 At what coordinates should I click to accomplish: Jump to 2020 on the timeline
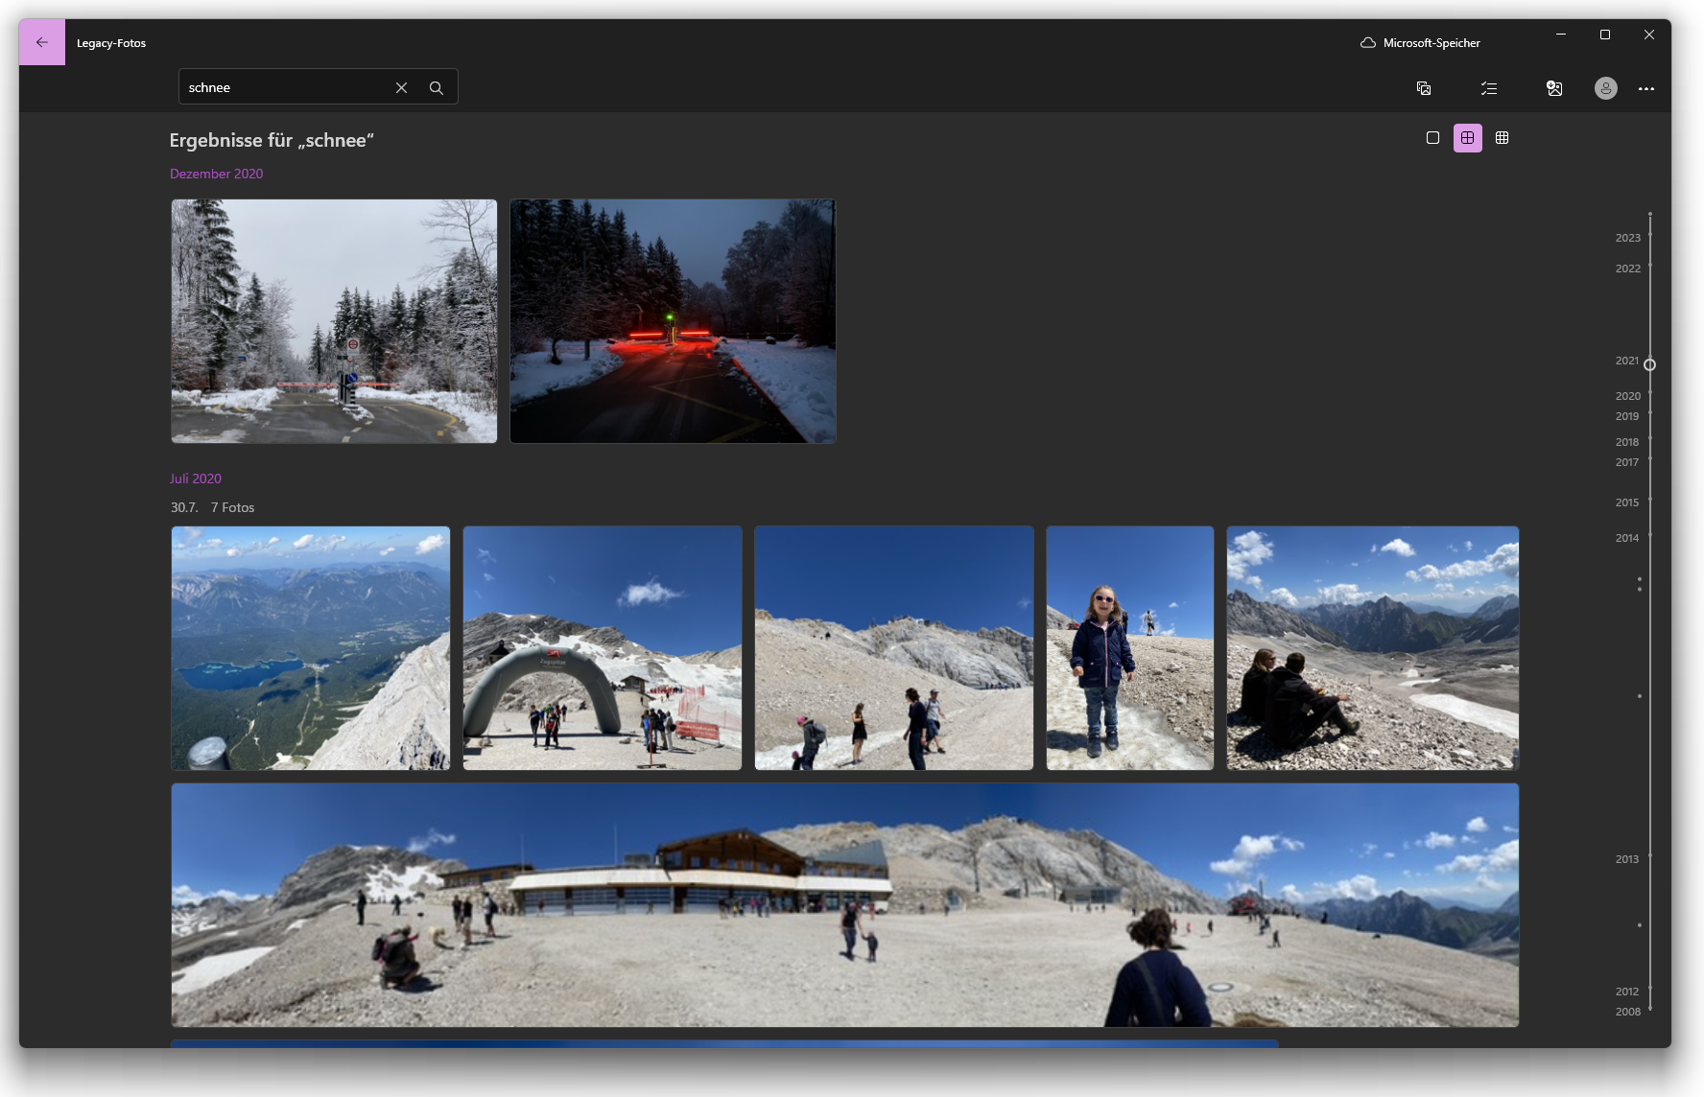click(1627, 396)
